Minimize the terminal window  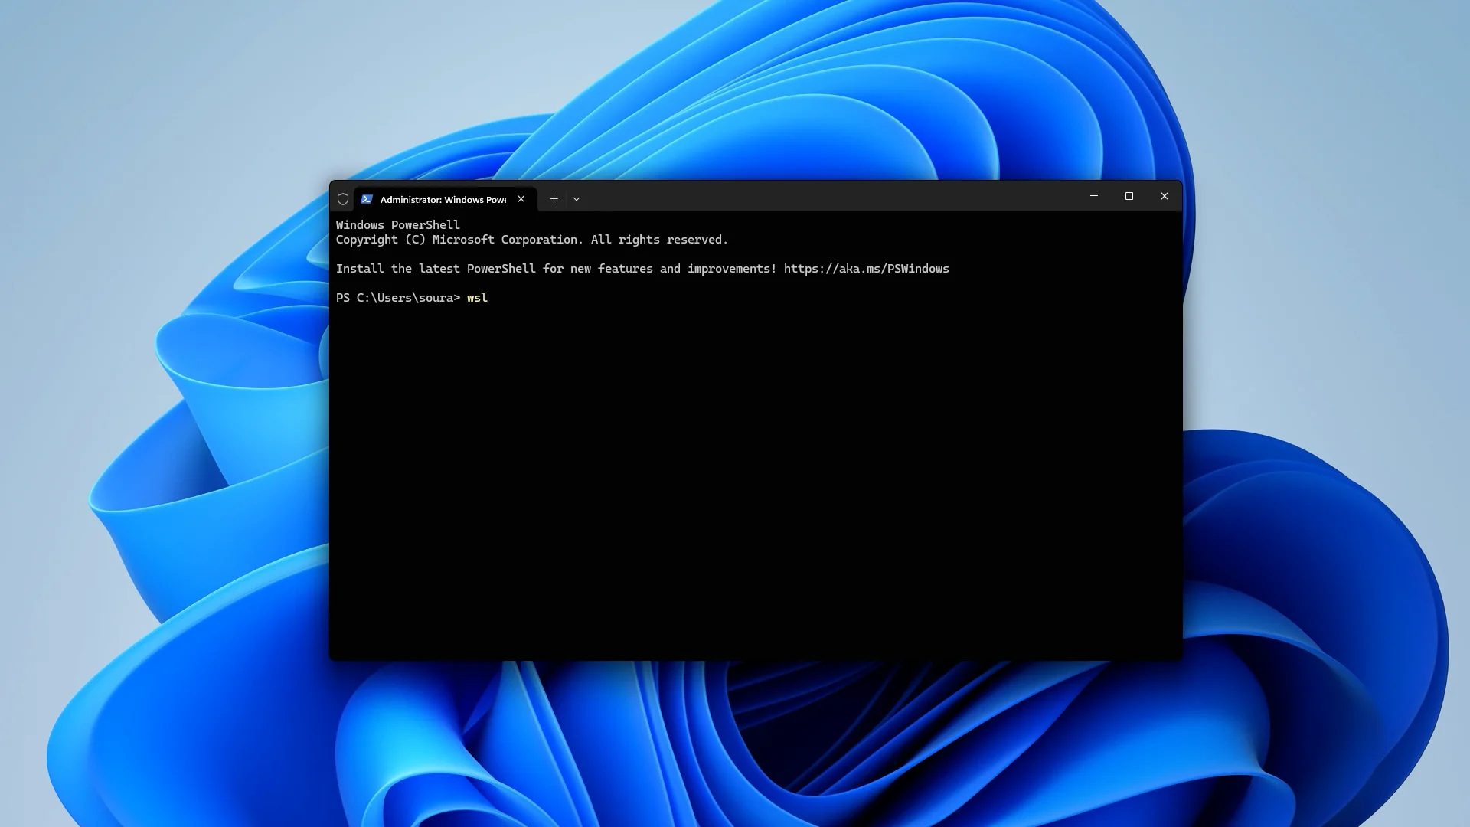[1093, 196]
